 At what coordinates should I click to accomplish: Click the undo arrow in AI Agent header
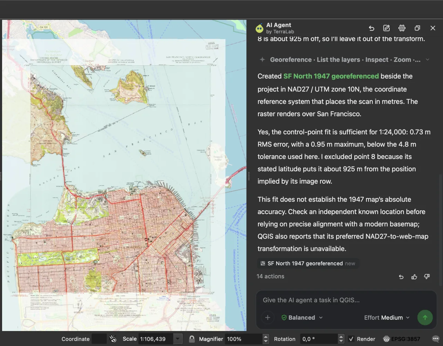371,28
